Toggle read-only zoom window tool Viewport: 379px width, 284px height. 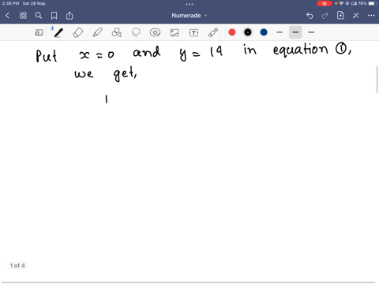pyautogui.click(x=39, y=32)
